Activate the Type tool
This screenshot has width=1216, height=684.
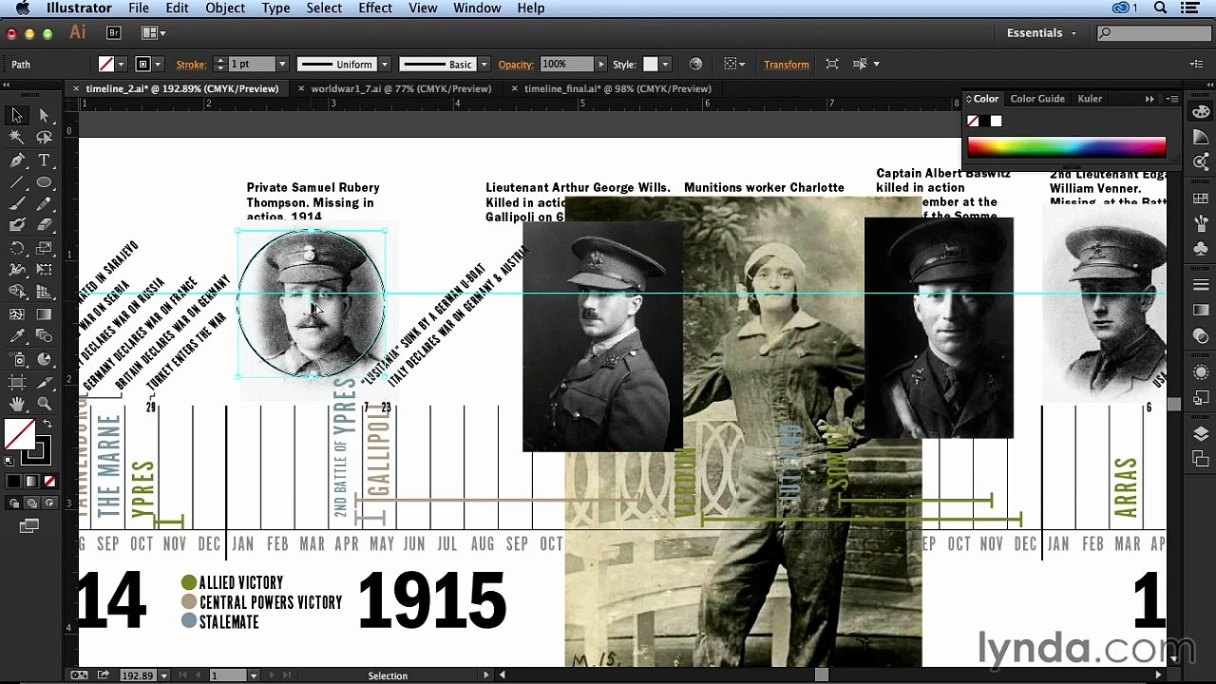(44, 161)
